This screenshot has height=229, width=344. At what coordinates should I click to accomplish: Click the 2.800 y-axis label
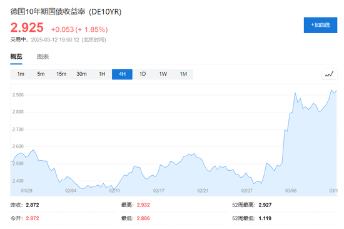tap(18, 112)
